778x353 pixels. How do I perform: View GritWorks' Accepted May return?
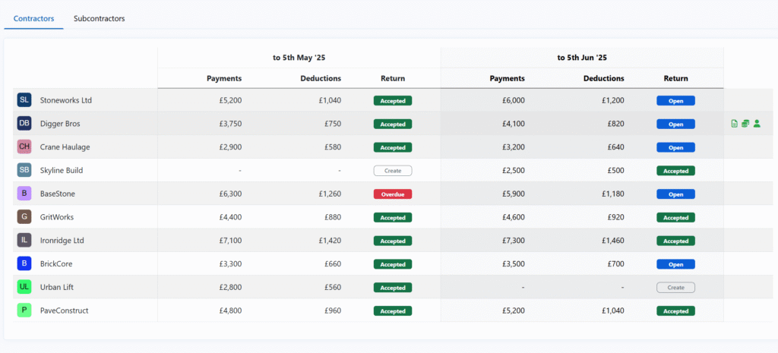(x=393, y=218)
